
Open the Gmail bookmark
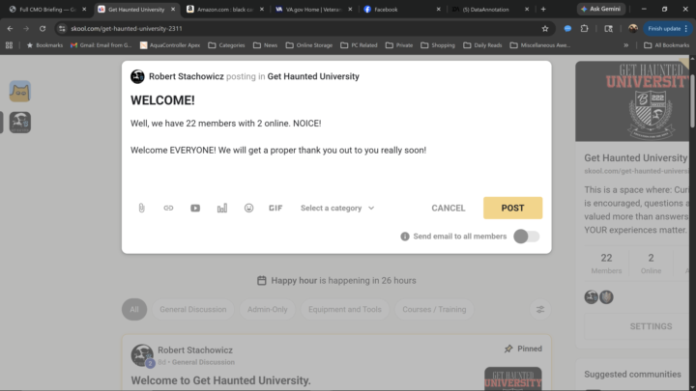(101, 45)
